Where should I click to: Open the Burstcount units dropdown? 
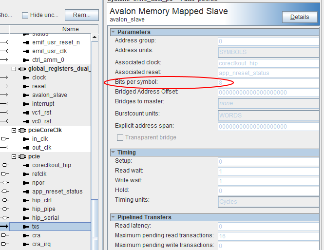click(268, 115)
